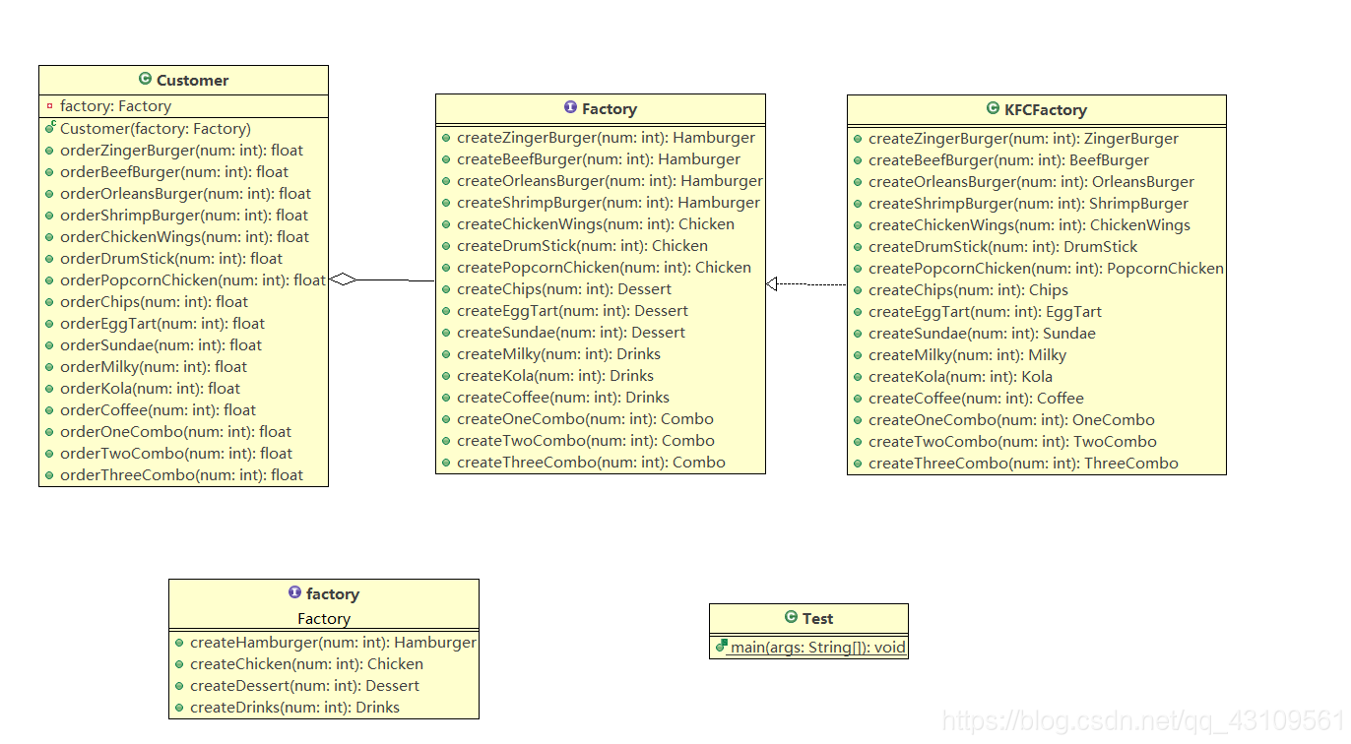Select createBeefBurger returning BeefBurger
This screenshot has width=1351, height=744.
pyautogui.click(x=1008, y=160)
